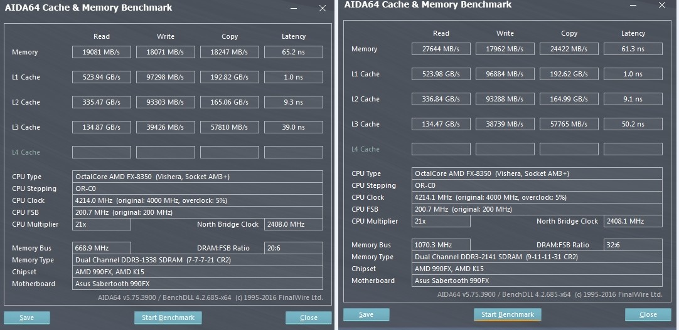The image size is (679, 330).
Task: Select left window L3 Copy 57810 MB/s
Action: click(230, 127)
